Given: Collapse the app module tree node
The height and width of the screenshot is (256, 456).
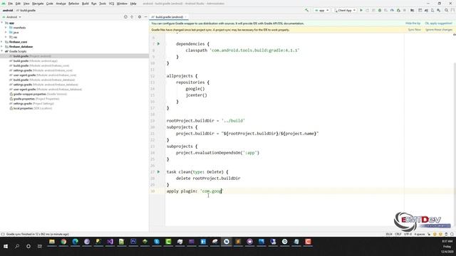Looking at the screenshot, I should coord(2,23).
